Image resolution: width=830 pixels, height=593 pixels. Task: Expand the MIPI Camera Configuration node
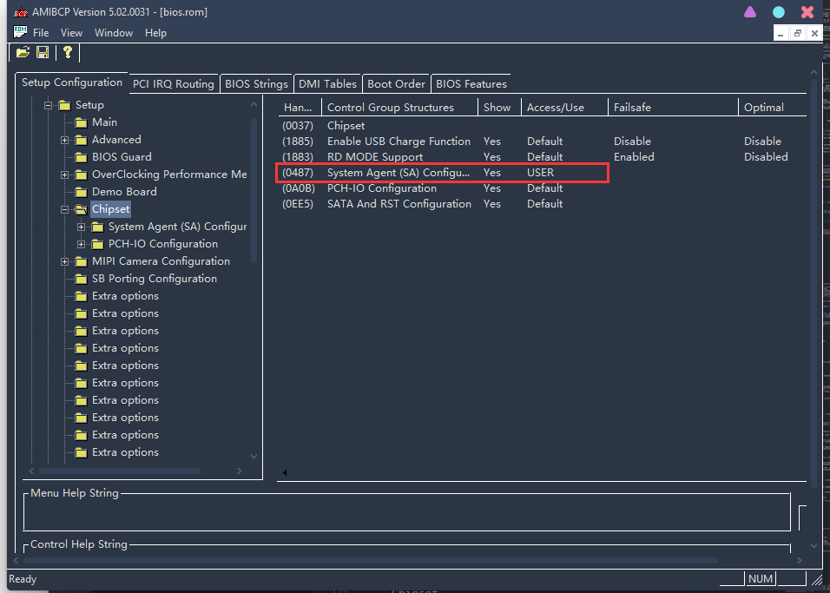64,261
